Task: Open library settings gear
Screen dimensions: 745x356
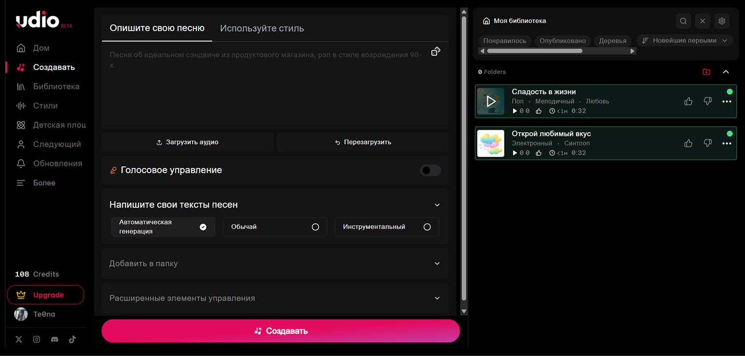Action: [x=721, y=21]
